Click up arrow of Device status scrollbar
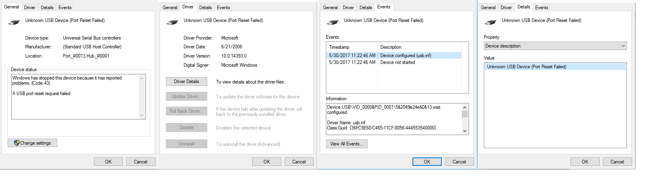 [x=142, y=78]
